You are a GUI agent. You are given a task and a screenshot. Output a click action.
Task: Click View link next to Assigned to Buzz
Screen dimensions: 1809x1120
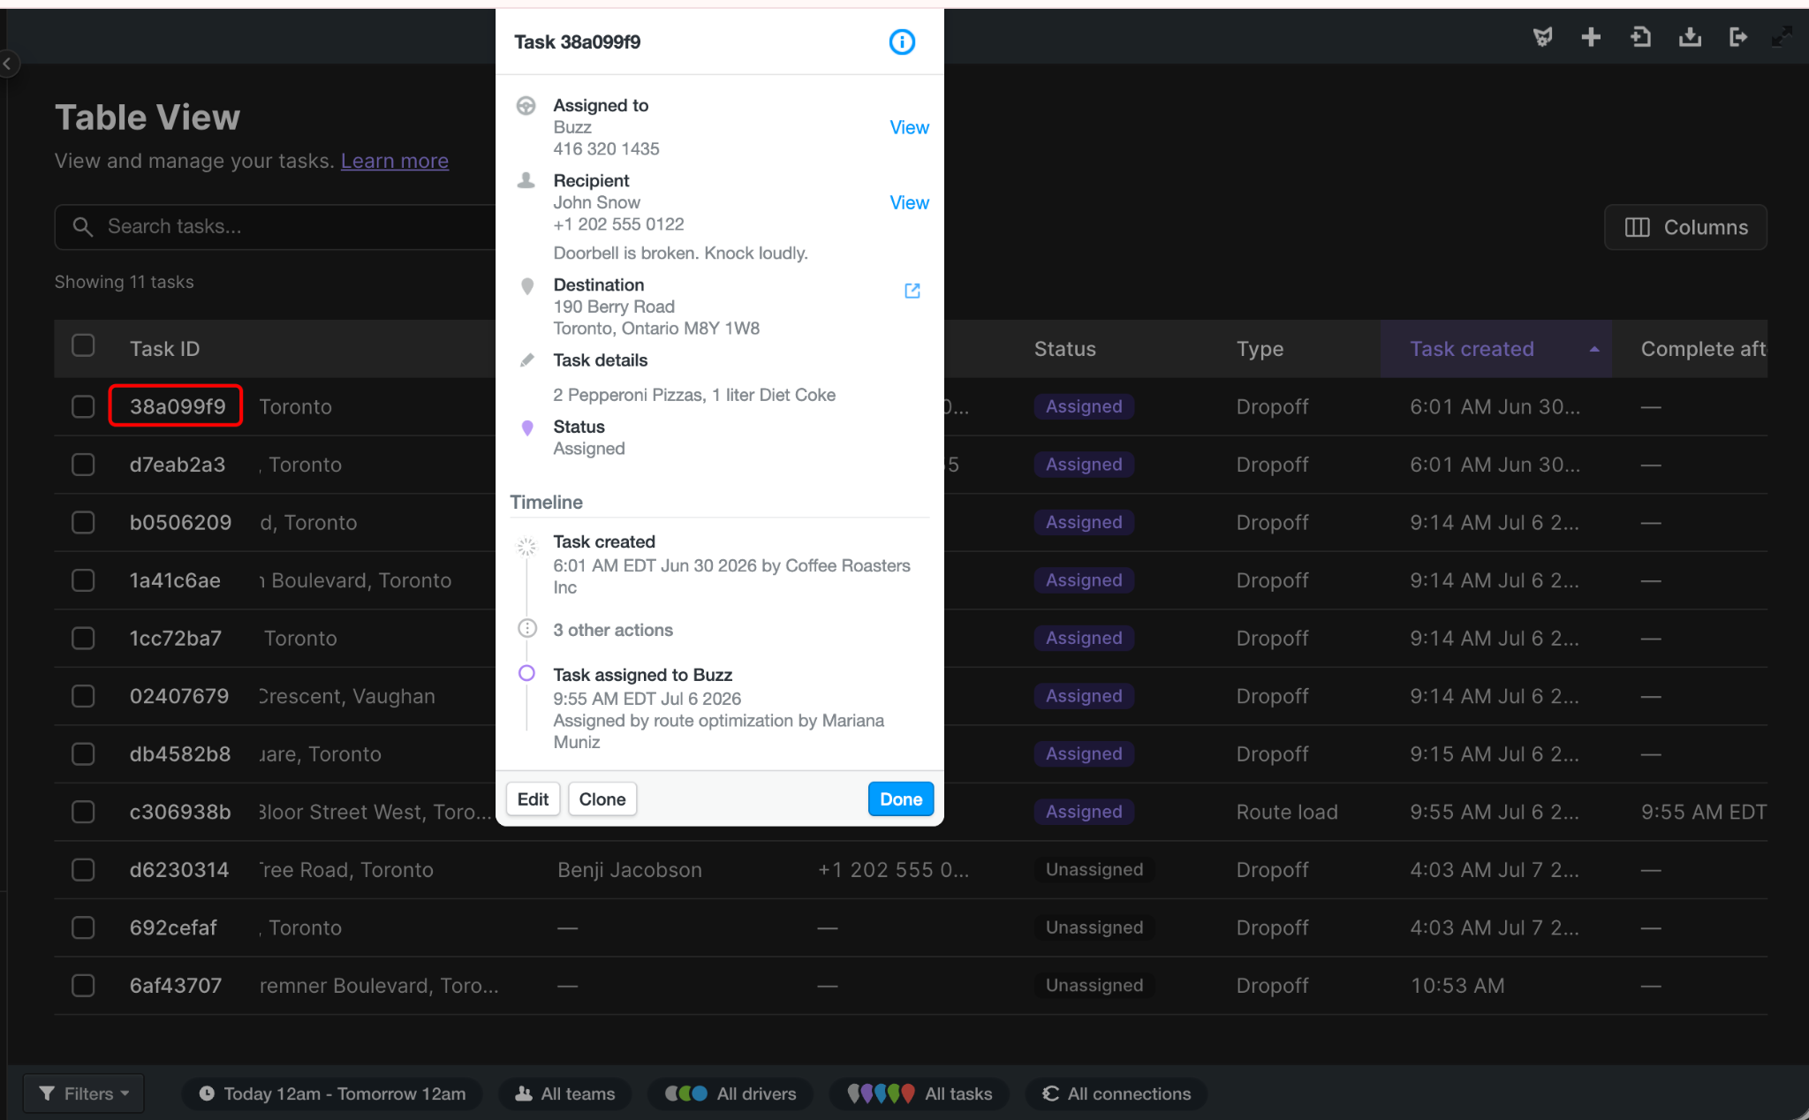[909, 127]
